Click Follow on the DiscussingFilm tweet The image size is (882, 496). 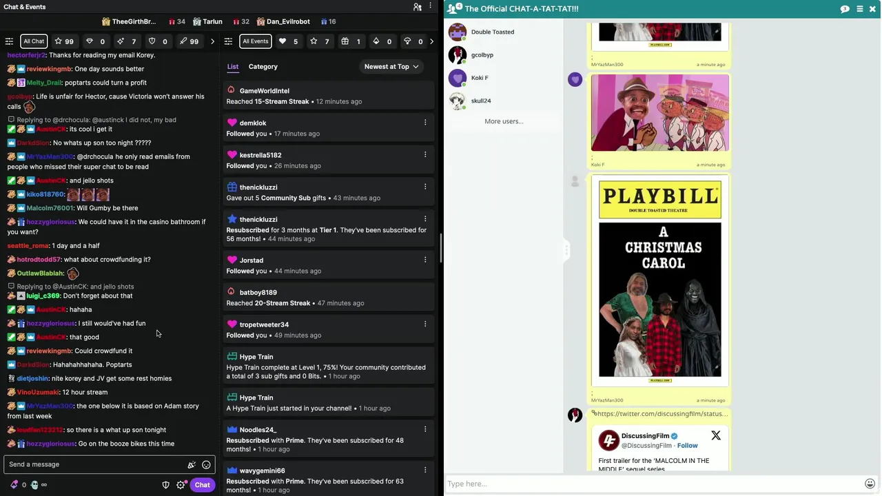click(687, 446)
